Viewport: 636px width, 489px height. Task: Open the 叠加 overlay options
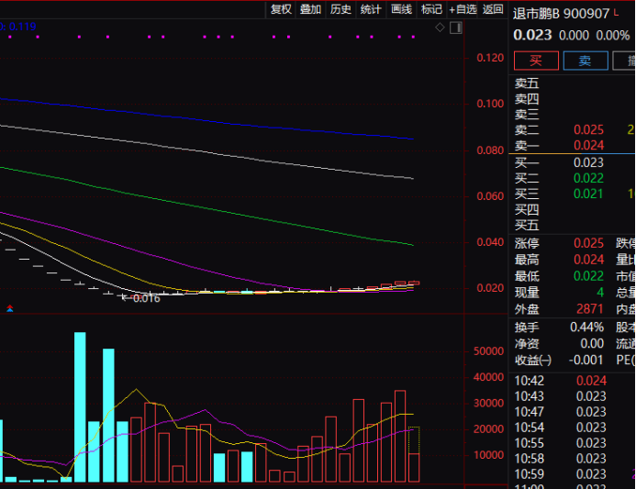(310, 9)
